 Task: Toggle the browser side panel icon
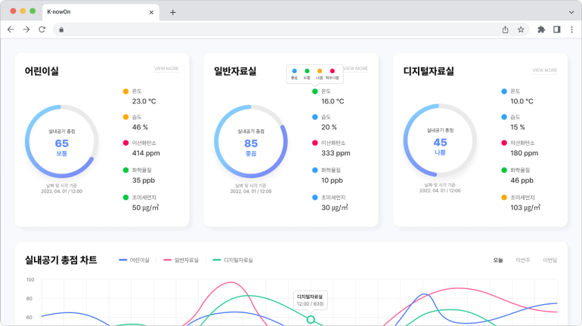[556, 29]
